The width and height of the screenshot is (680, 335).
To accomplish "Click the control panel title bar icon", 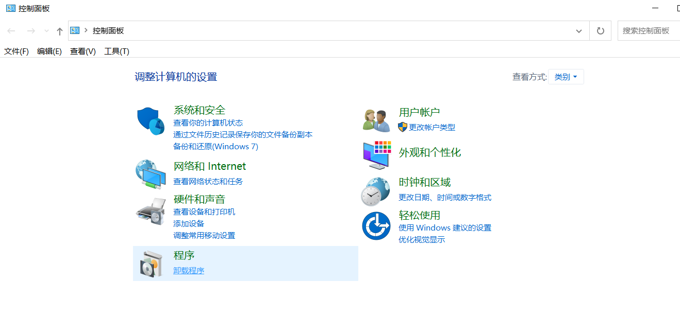I will click(10, 8).
